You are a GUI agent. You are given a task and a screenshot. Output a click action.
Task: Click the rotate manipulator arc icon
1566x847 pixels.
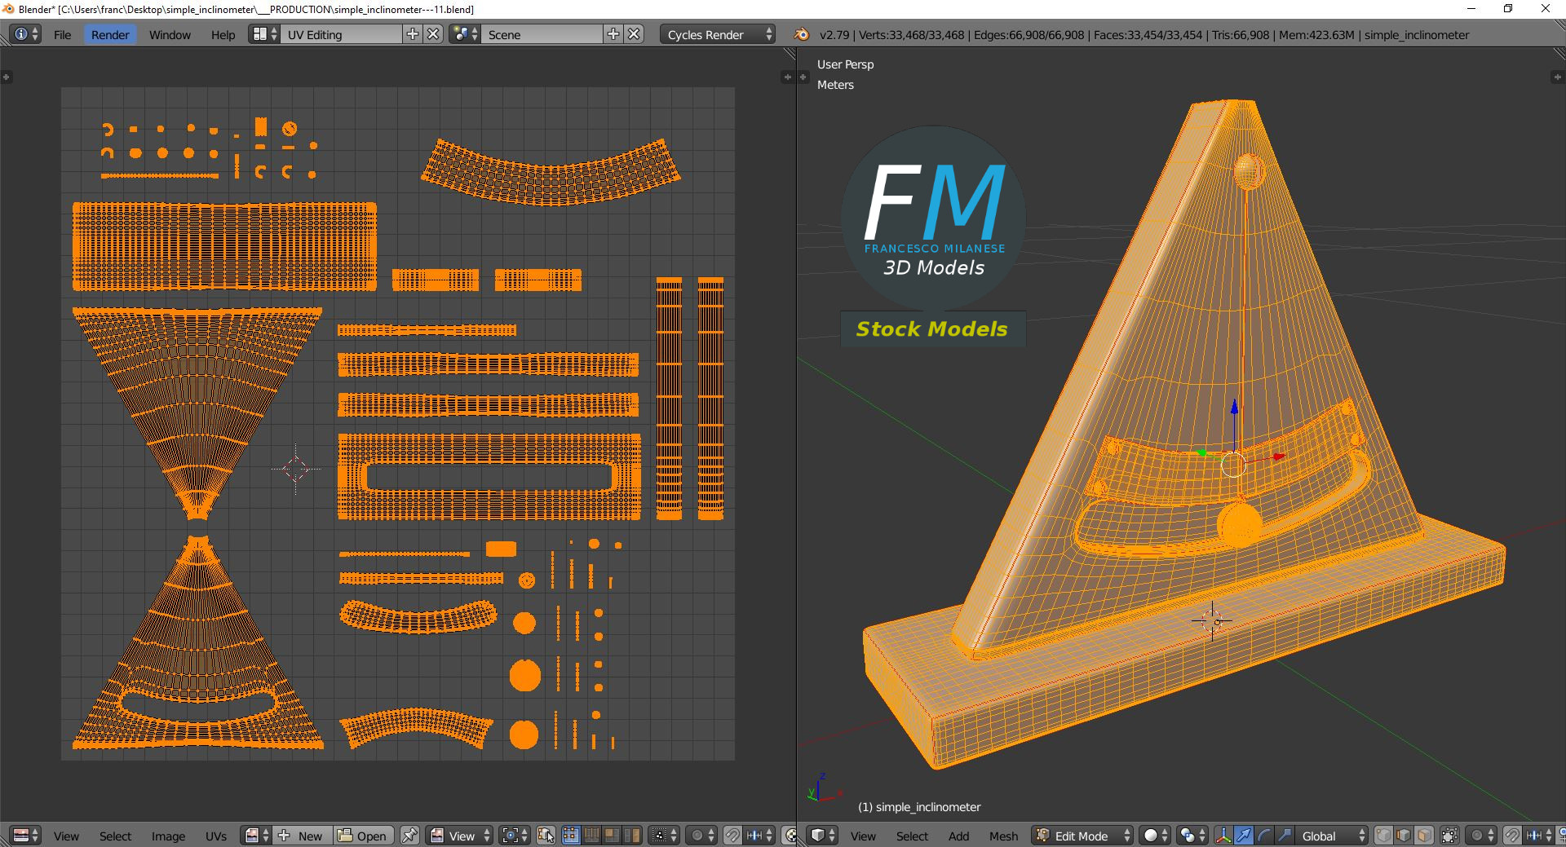click(x=1263, y=836)
